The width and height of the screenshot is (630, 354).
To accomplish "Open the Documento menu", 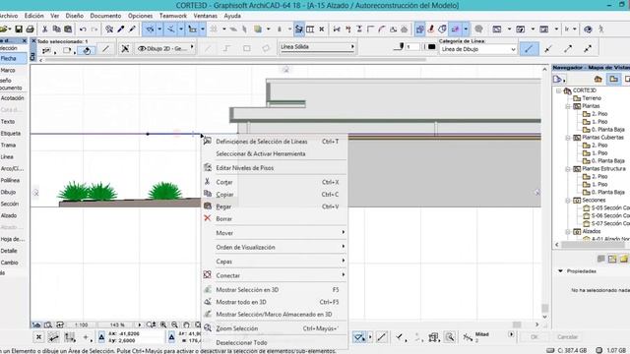I will click(105, 16).
